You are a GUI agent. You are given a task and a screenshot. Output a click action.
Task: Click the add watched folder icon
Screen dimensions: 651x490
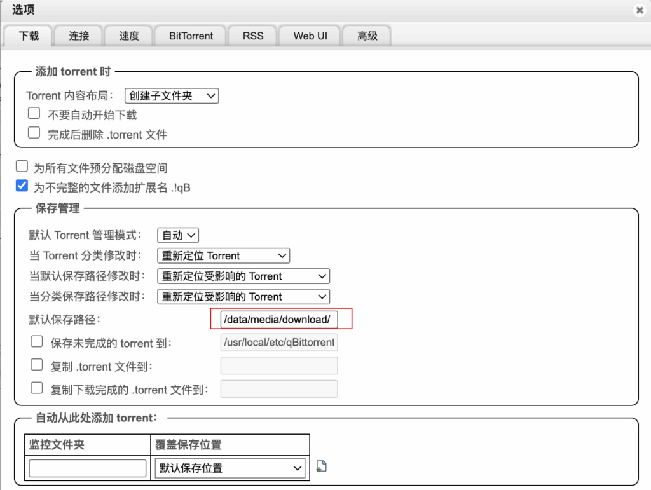tap(321, 467)
